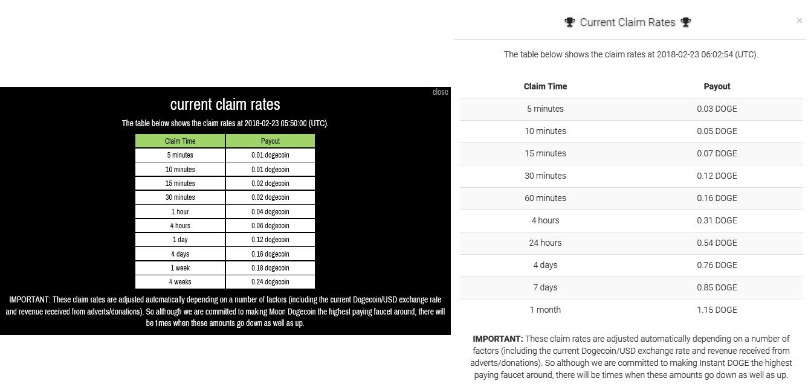Click the Payout header in the right table
The image size is (811, 390).
717,86
